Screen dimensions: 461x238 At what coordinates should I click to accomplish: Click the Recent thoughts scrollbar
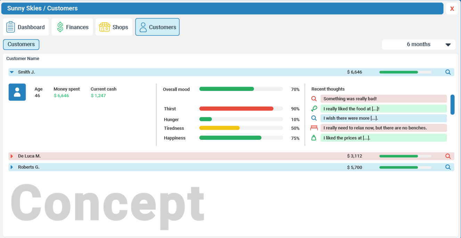(x=452, y=104)
